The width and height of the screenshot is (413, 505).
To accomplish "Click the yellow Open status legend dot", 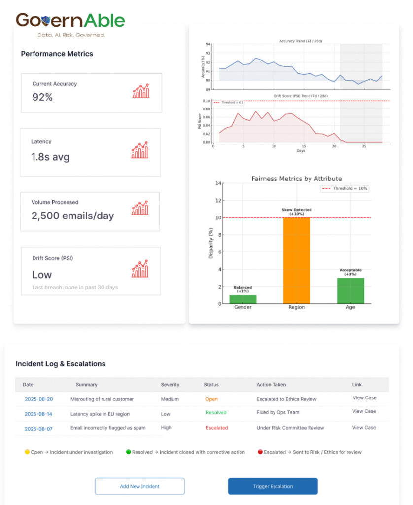I will [x=26, y=452].
